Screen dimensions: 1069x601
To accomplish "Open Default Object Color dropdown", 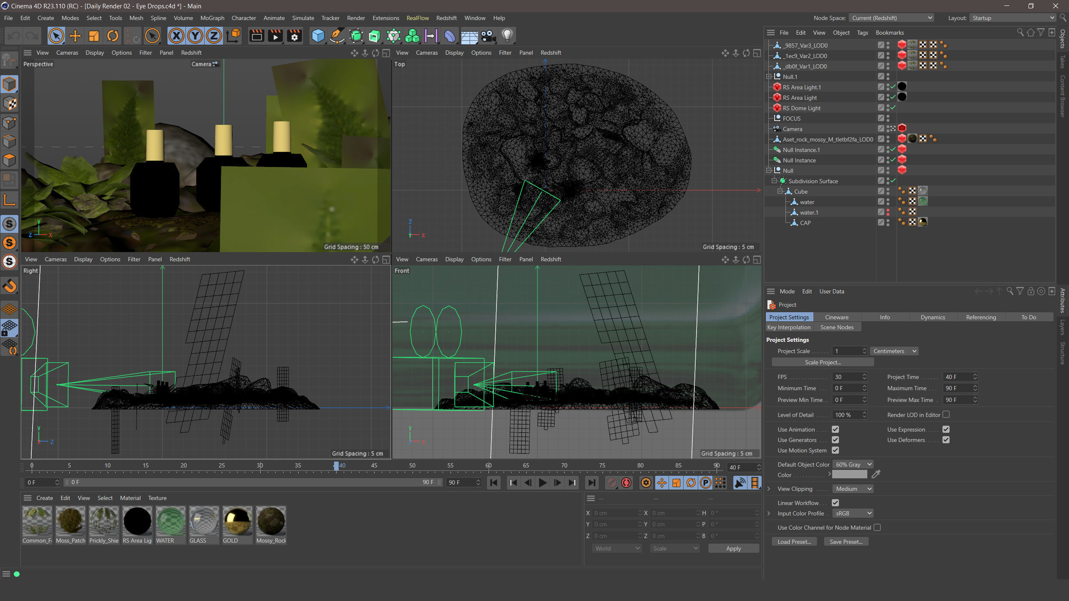I will pyautogui.click(x=853, y=465).
